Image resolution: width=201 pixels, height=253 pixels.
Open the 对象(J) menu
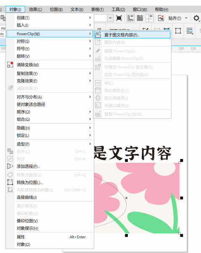(15, 9)
